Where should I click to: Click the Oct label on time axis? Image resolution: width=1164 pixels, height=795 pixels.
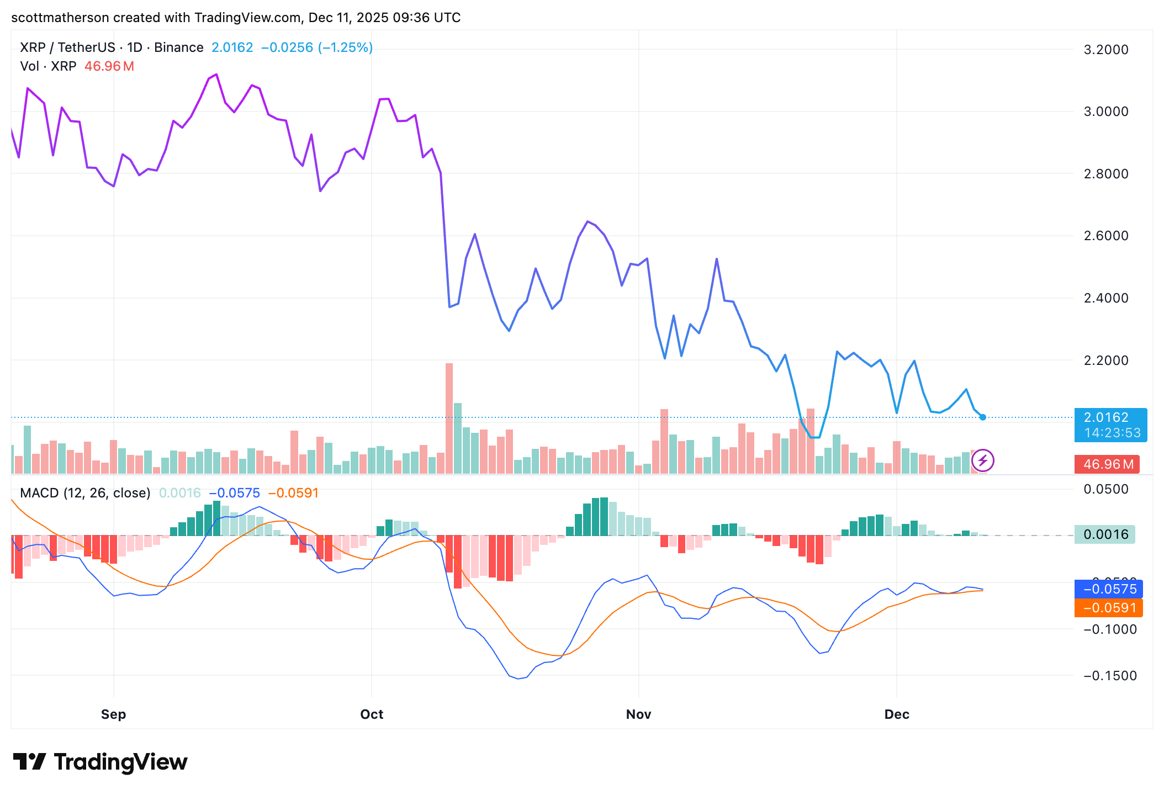[372, 714]
